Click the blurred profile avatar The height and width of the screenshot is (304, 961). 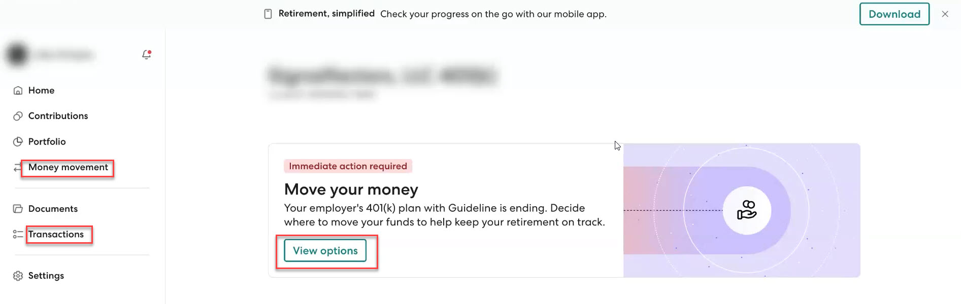(17, 54)
